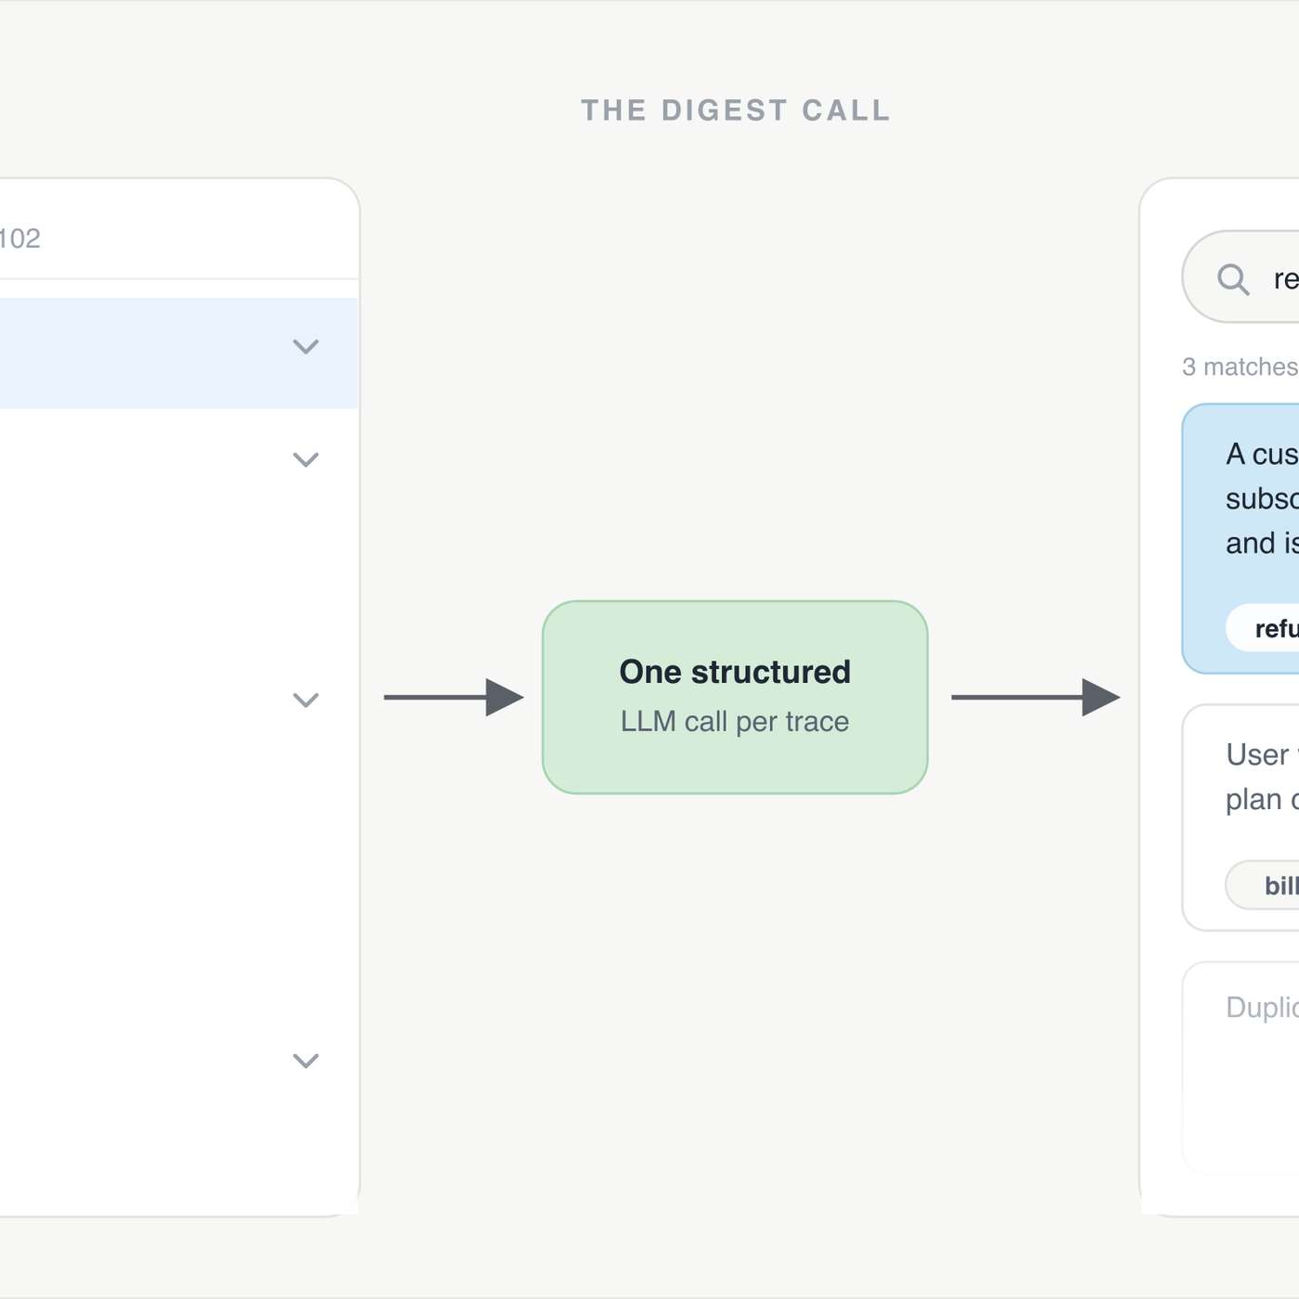The image size is (1299, 1299).
Task: Expand the third chevron row in the list
Action: 305,700
